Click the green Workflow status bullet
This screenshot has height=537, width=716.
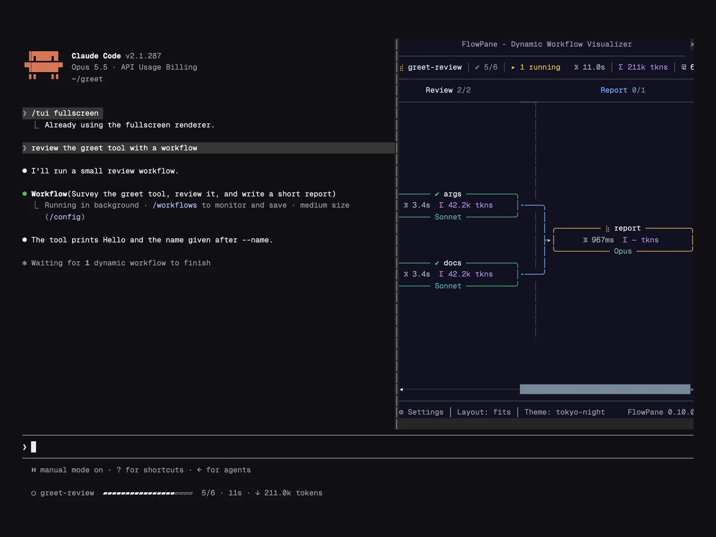point(25,194)
